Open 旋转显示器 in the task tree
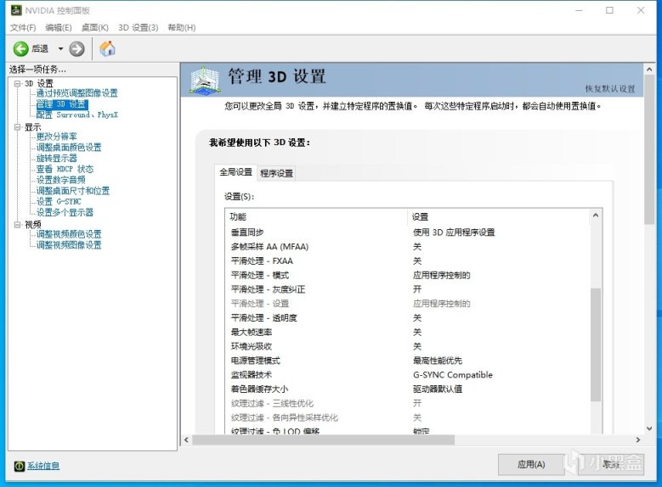Viewport: 662px width, 487px height. point(57,158)
